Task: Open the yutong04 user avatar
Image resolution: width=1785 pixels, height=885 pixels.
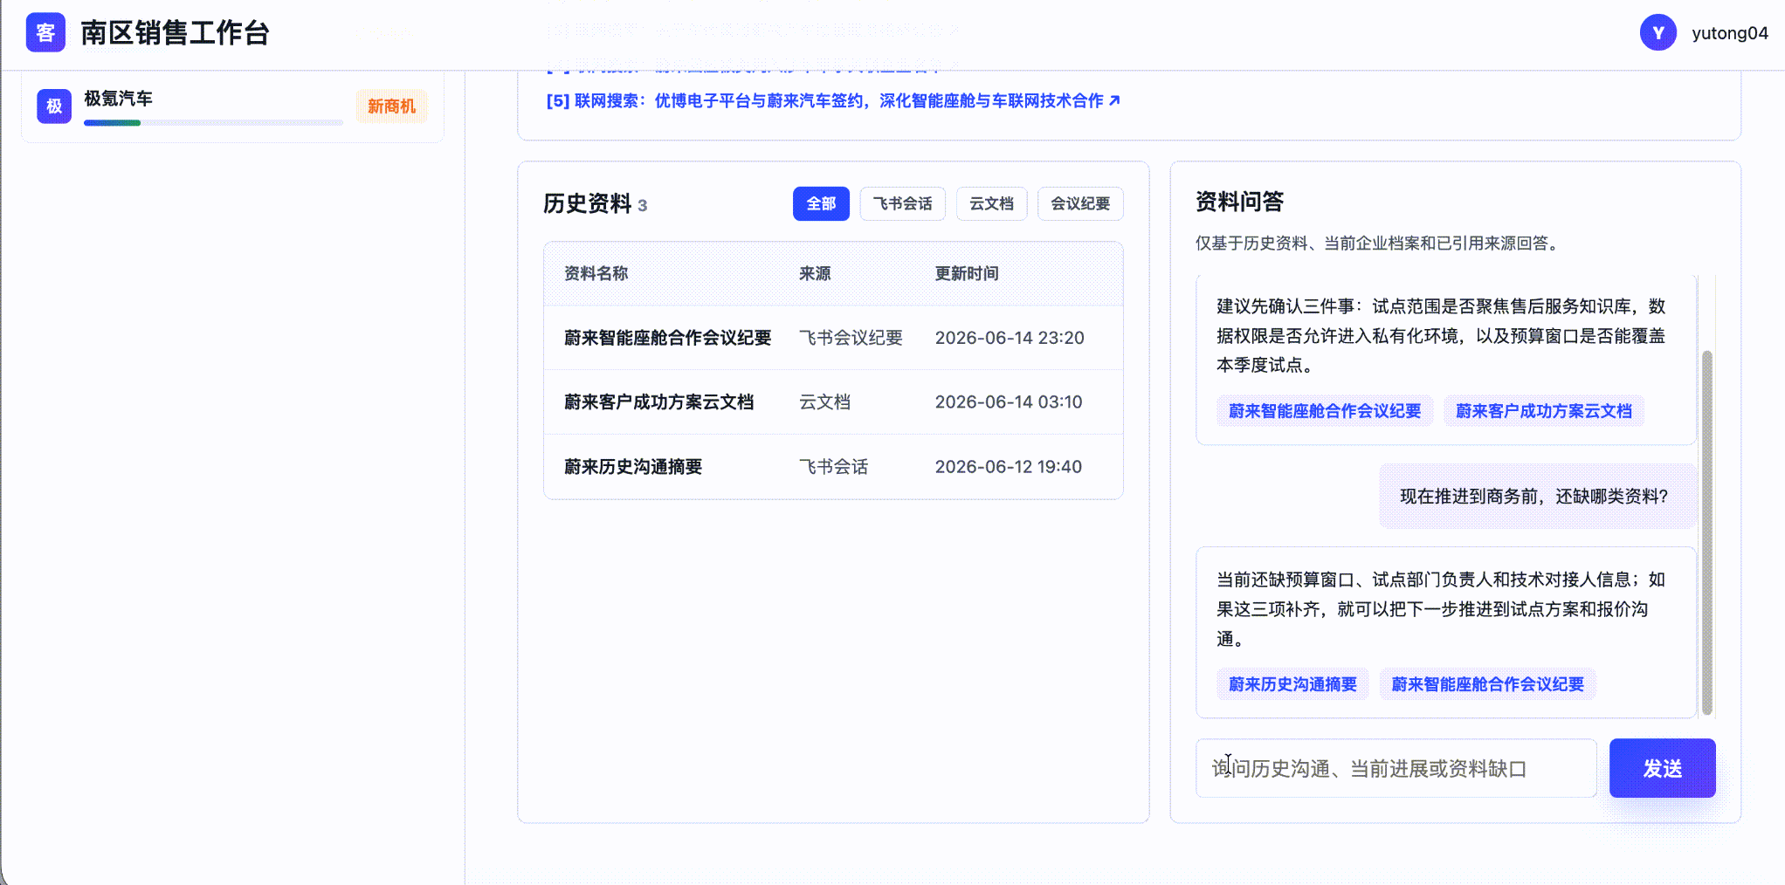Action: (x=1657, y=33)
